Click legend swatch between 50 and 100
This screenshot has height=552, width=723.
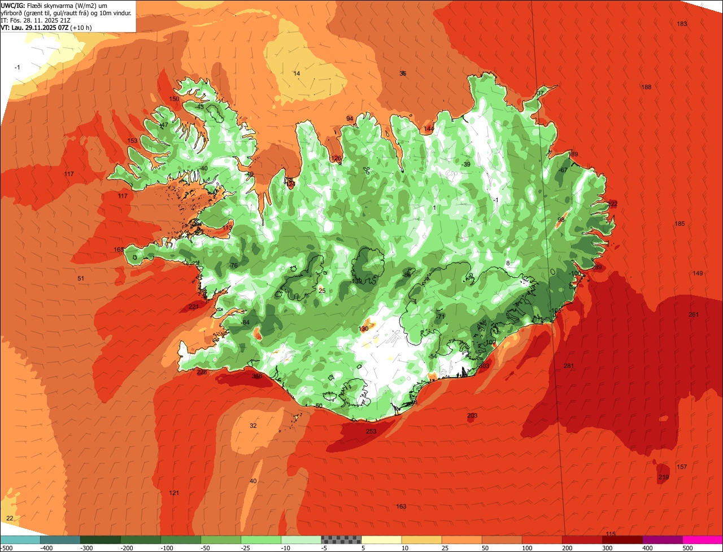502,540
